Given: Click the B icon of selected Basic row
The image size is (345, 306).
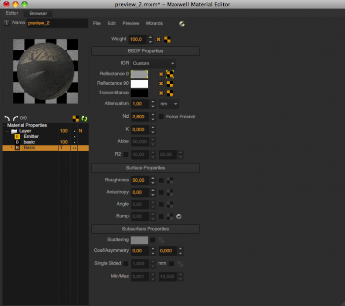Looking at the screenshot, I should 17,148.
